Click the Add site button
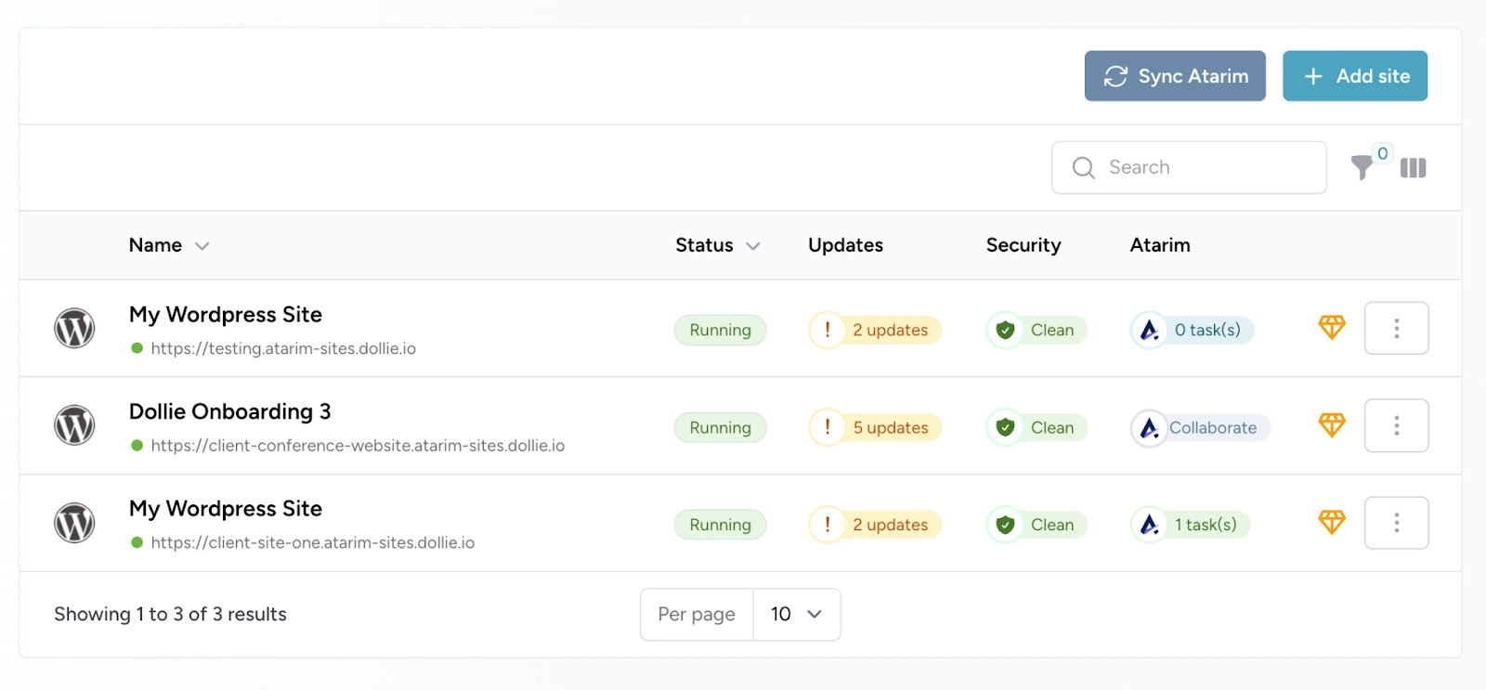 [1354, 76]
